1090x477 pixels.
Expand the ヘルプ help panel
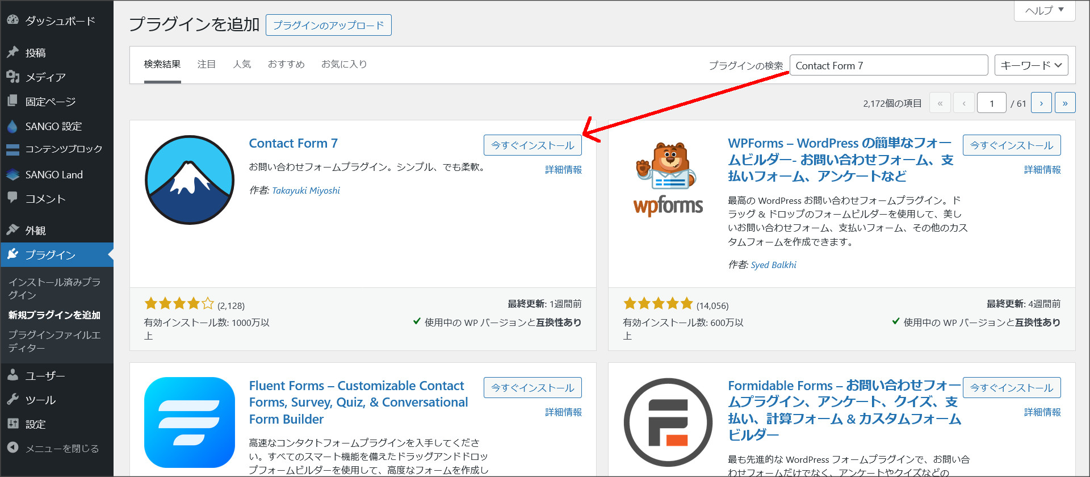tap(1044, 10)
